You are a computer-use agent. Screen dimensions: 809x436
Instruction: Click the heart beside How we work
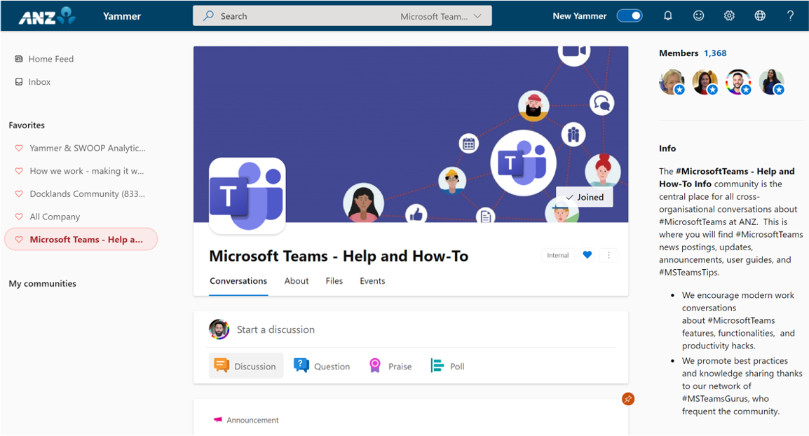pos(19,171)
